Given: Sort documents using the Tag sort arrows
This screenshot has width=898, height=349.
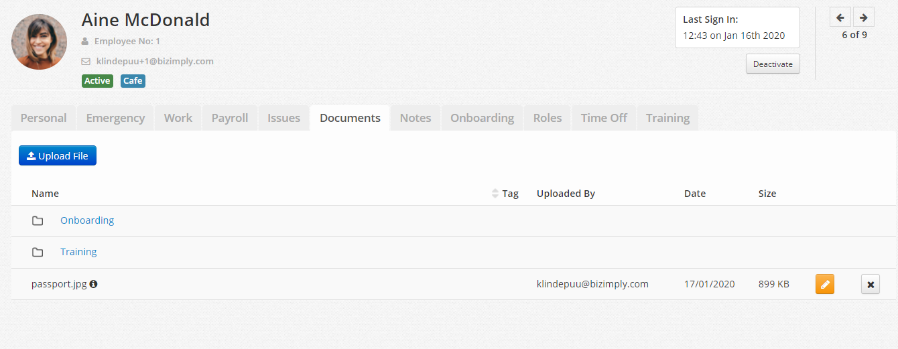Looking at the screenshot, I should click(495, 194).
